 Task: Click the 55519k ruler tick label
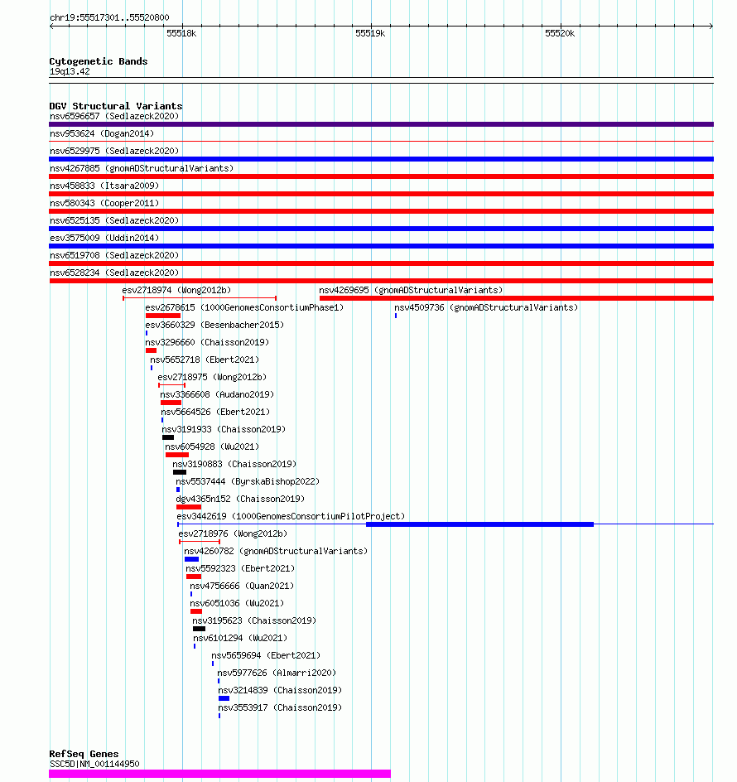coord(370,33)
